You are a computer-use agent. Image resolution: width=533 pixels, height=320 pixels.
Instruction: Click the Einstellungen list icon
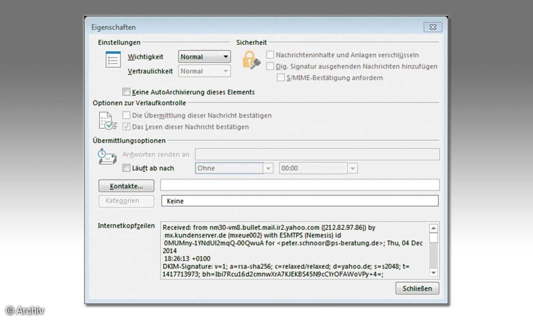point(113,59)
